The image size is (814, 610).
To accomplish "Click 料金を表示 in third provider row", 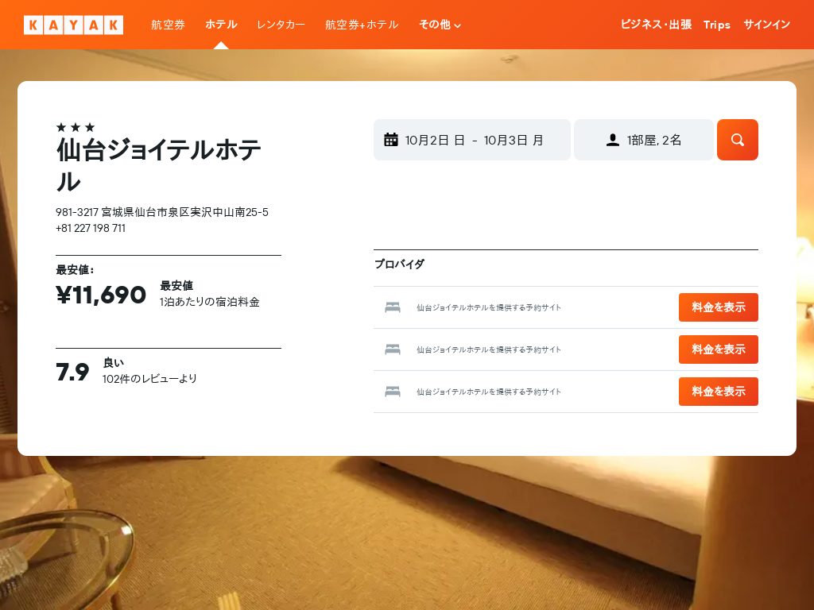I will (x=718, y=392).
